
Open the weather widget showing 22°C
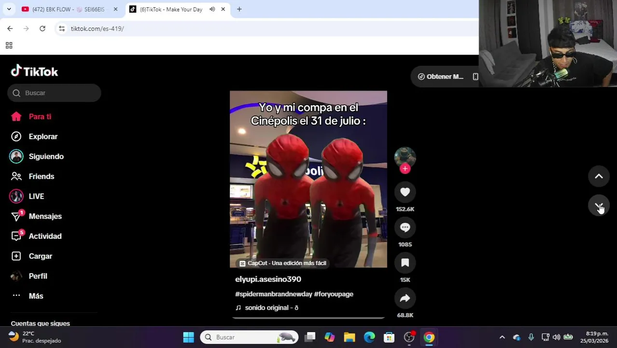coord(35,337)
